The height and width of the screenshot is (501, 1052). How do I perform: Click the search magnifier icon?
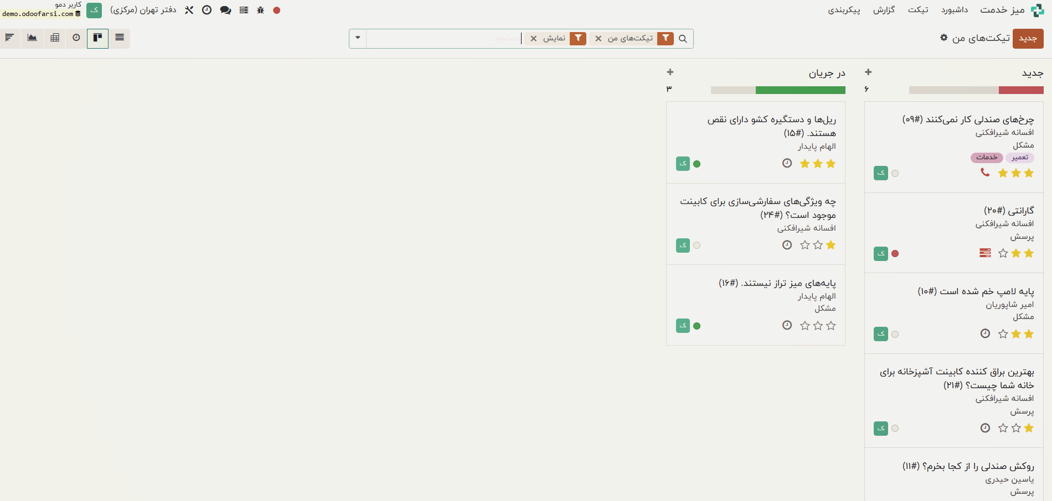[683, 39]
